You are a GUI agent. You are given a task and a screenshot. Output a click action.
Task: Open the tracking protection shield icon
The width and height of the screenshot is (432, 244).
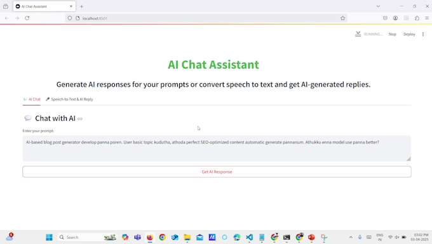click(x=70, y=18)
